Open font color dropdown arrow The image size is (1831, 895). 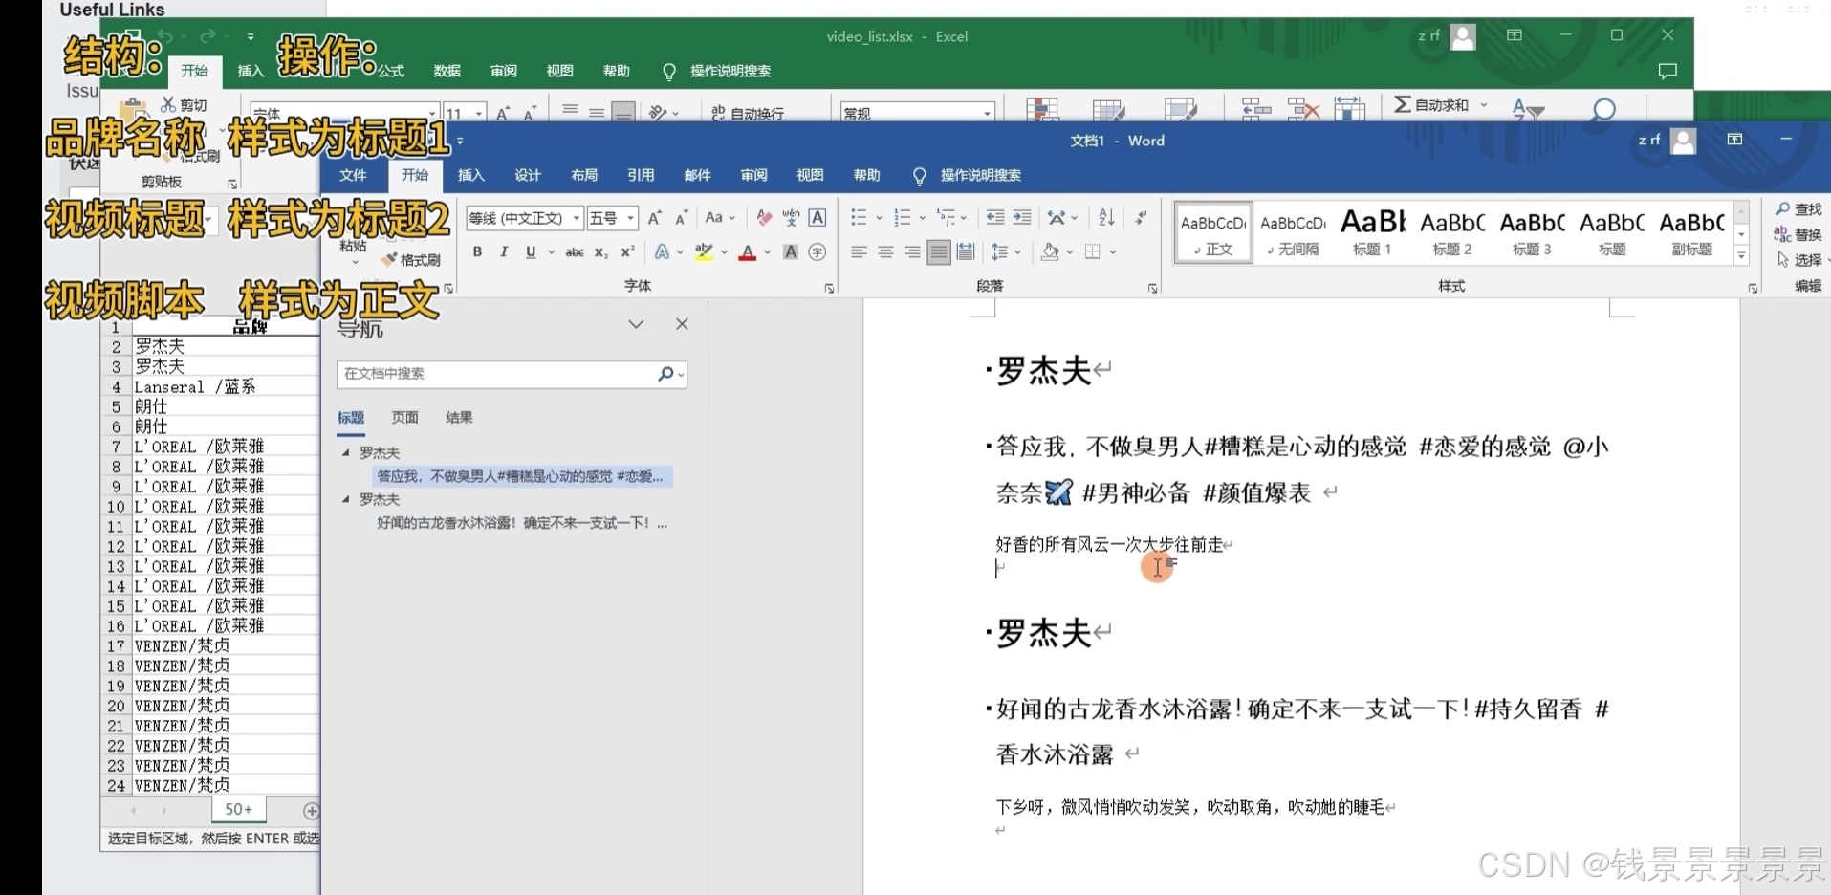pyautogui.click(x=767, y=252)
